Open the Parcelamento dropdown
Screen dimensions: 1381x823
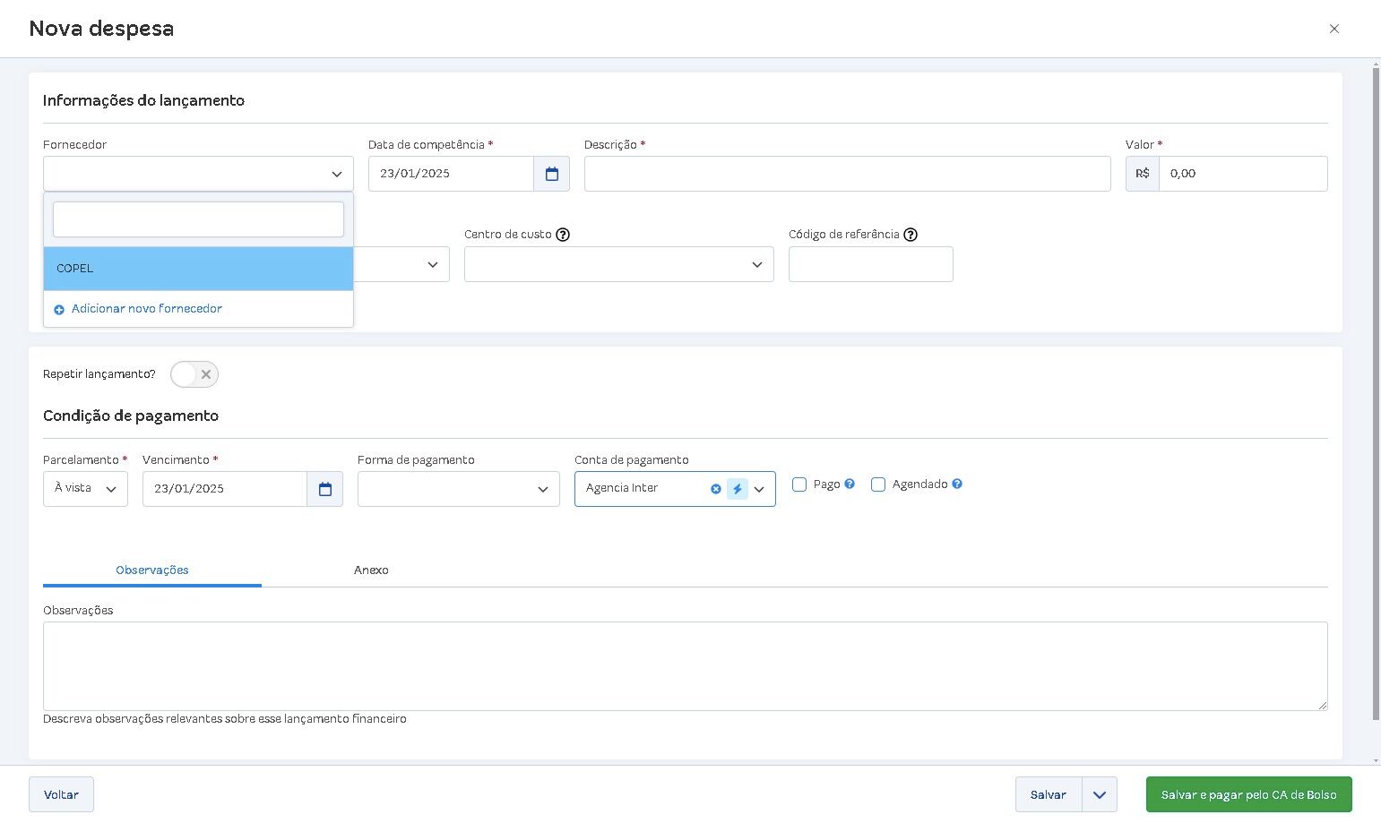coord(85,489)
